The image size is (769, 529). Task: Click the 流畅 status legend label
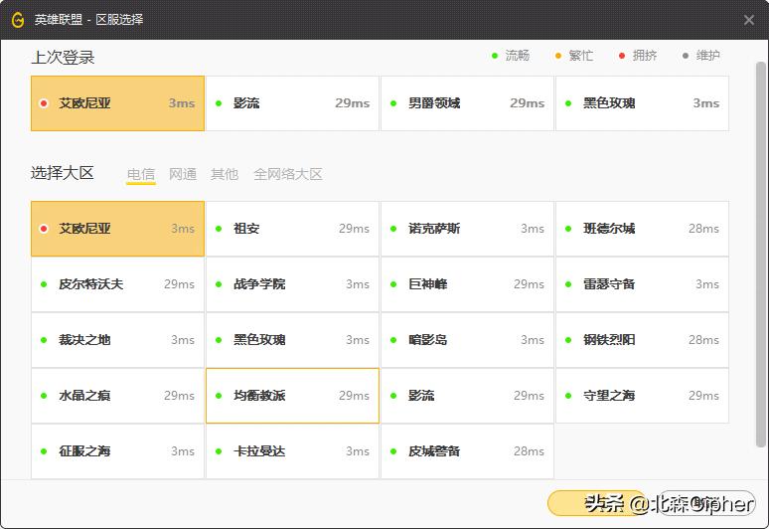coord(518,56)
